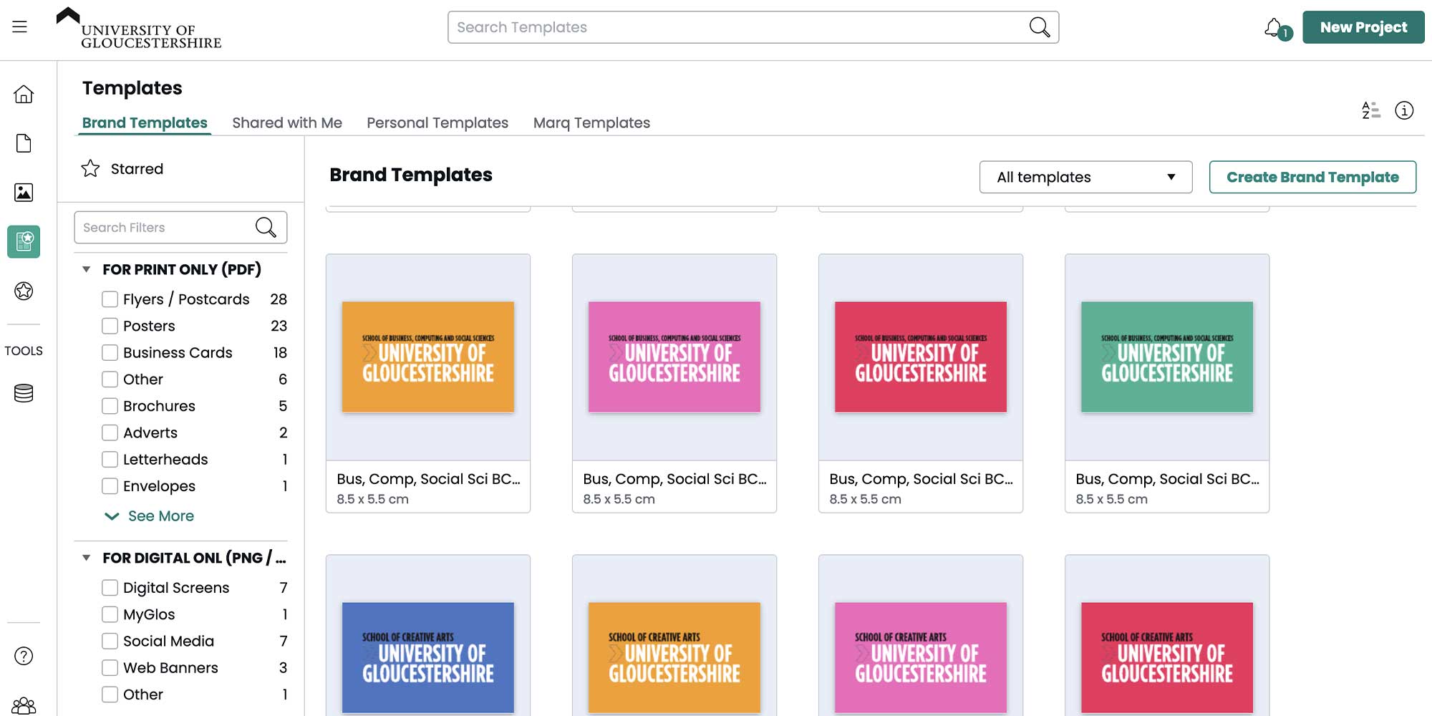Screen dimensions: 1432x716
Task: Collapse FOR PRINT ONLY (PDF) section
Action: click(86, 269)
